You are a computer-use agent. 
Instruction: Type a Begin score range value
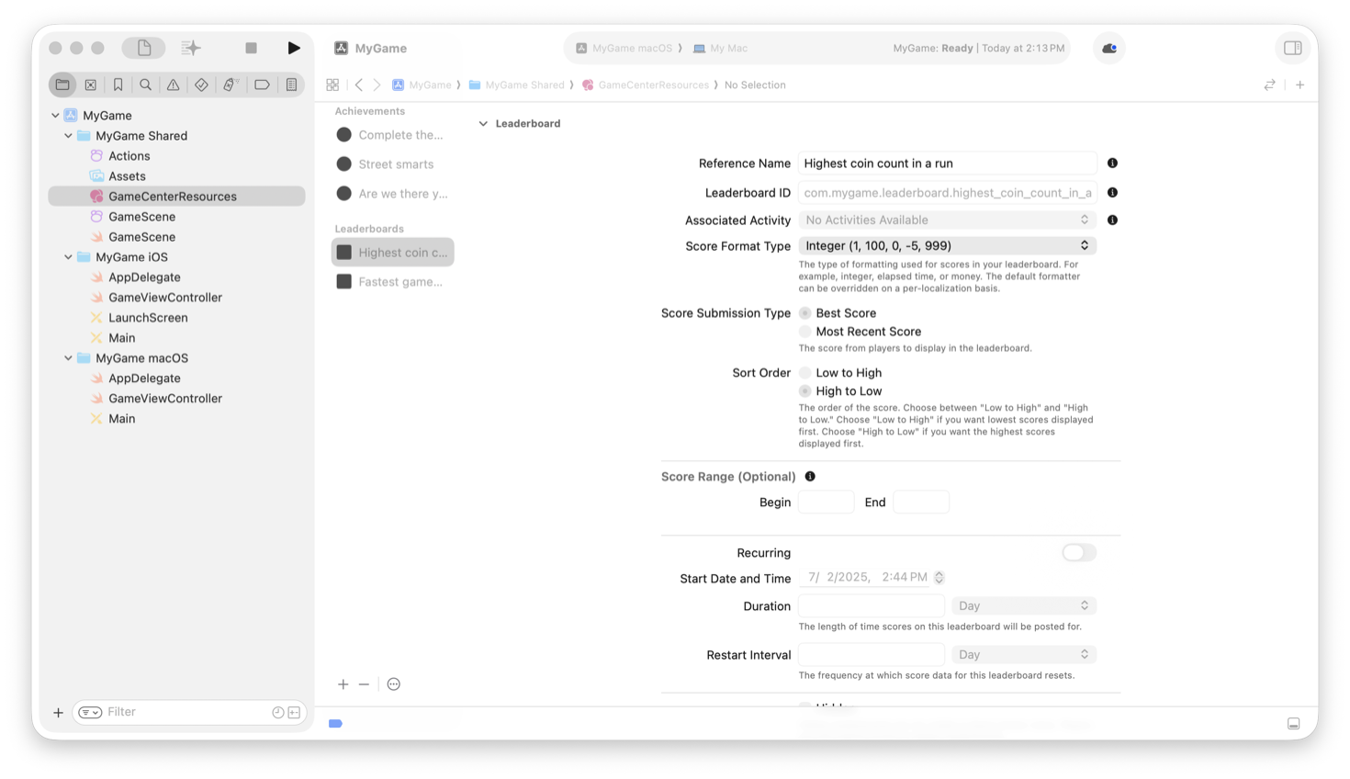825,502
